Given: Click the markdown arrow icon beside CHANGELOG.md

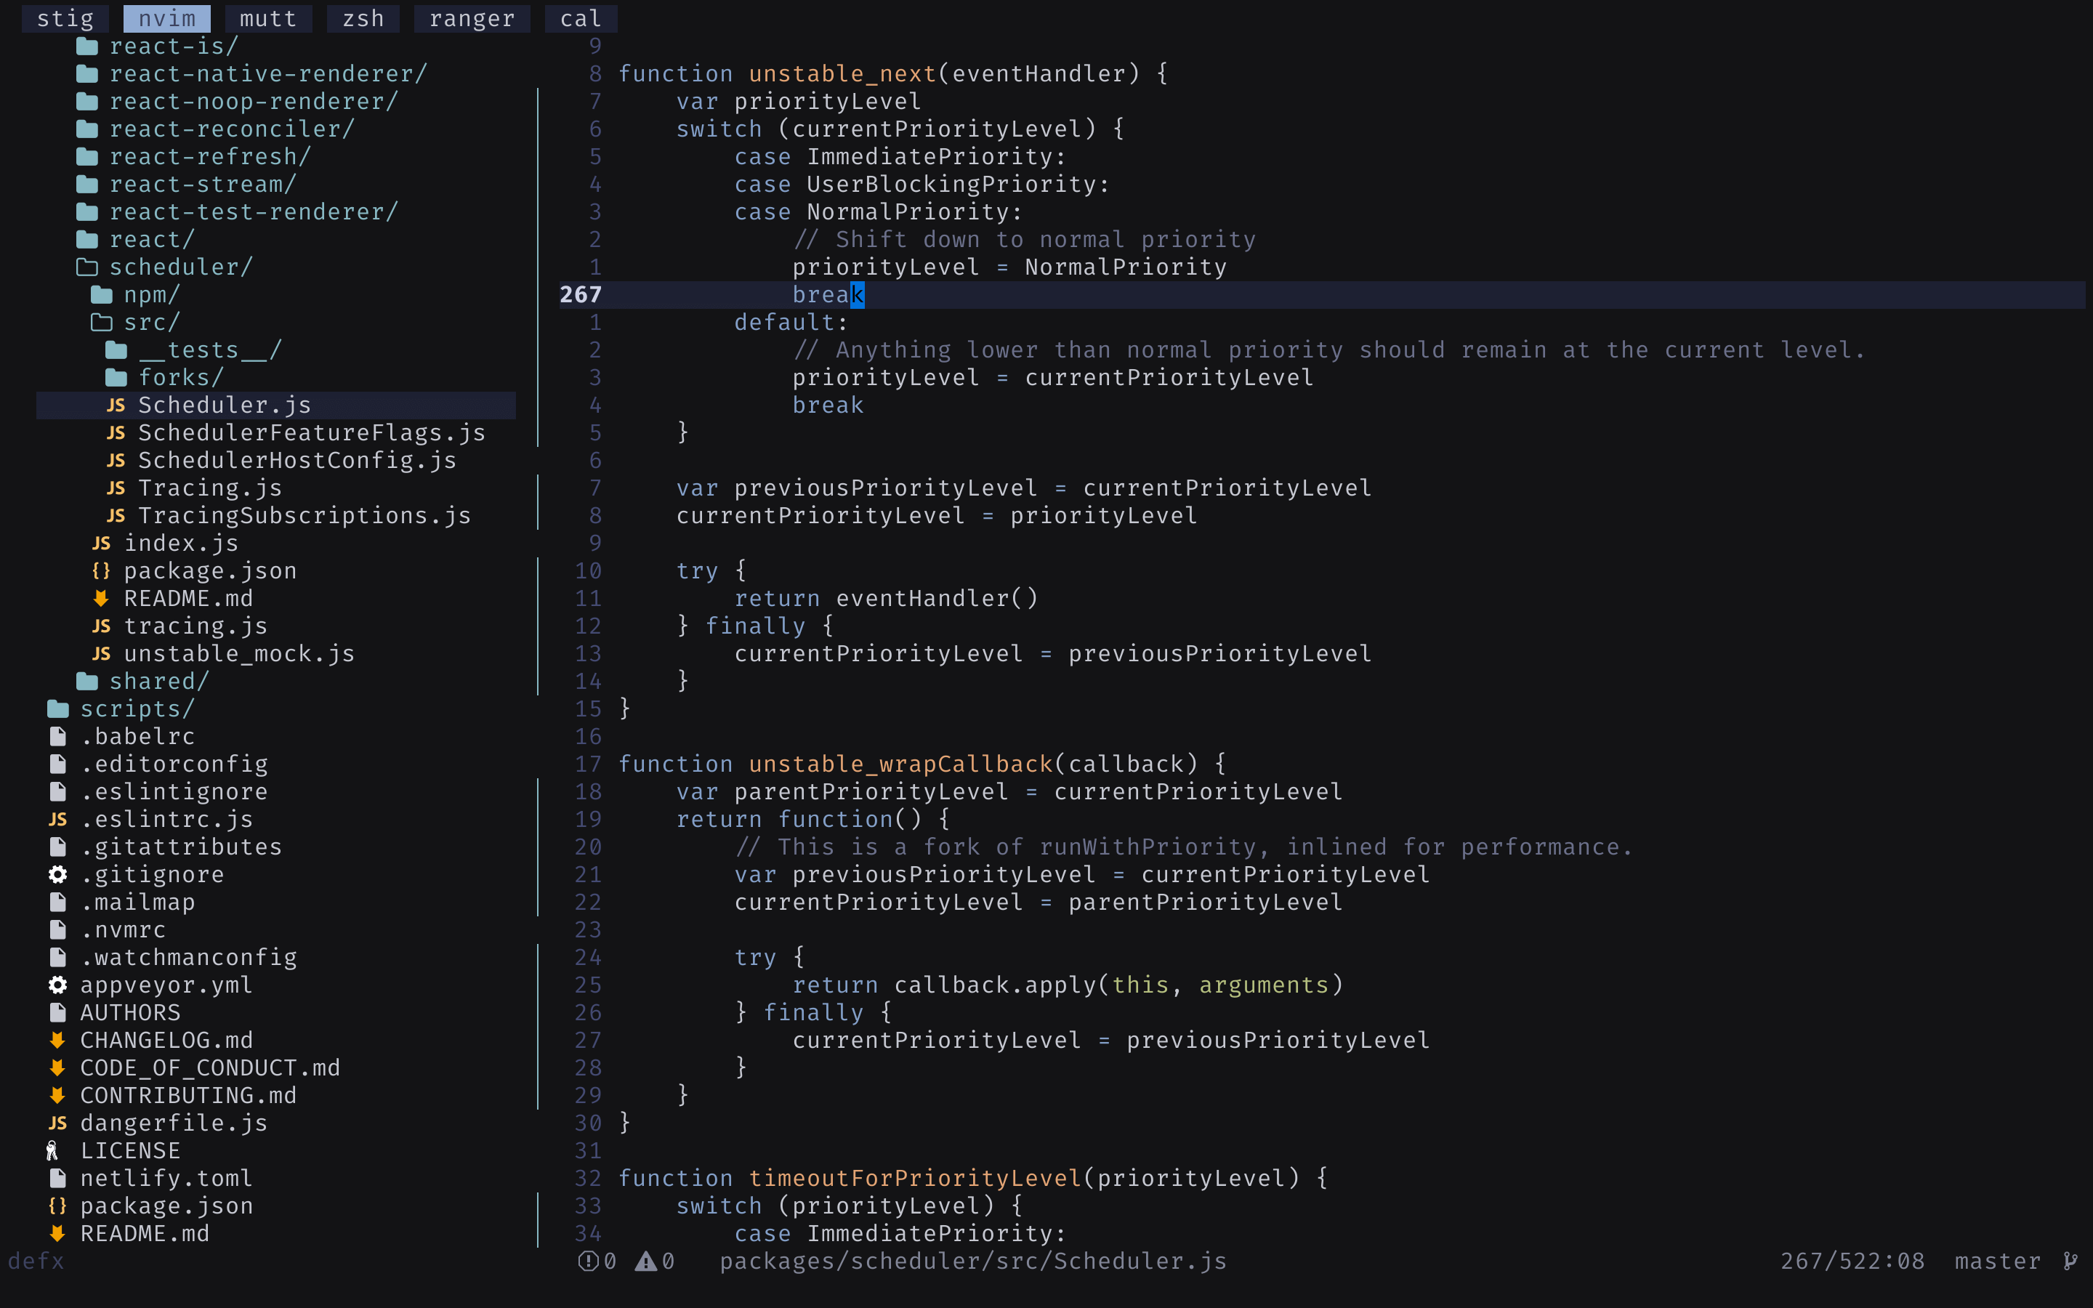Looking at the screenshot, I should coord(58,1040).
